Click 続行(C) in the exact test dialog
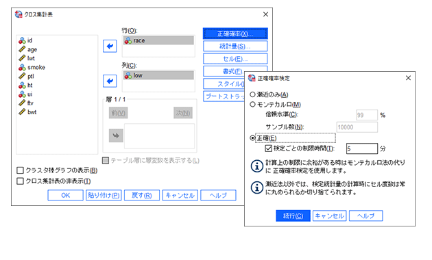Viewport: 432px width, 260px height. pos(293,216)
